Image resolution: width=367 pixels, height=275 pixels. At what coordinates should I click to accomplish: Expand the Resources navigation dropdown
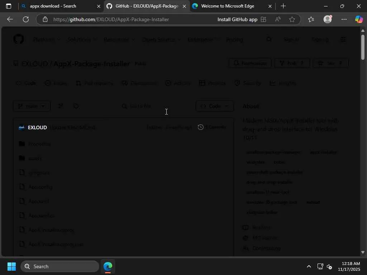pos(119,39)
